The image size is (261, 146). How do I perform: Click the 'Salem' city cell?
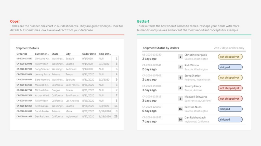[69, 90]
